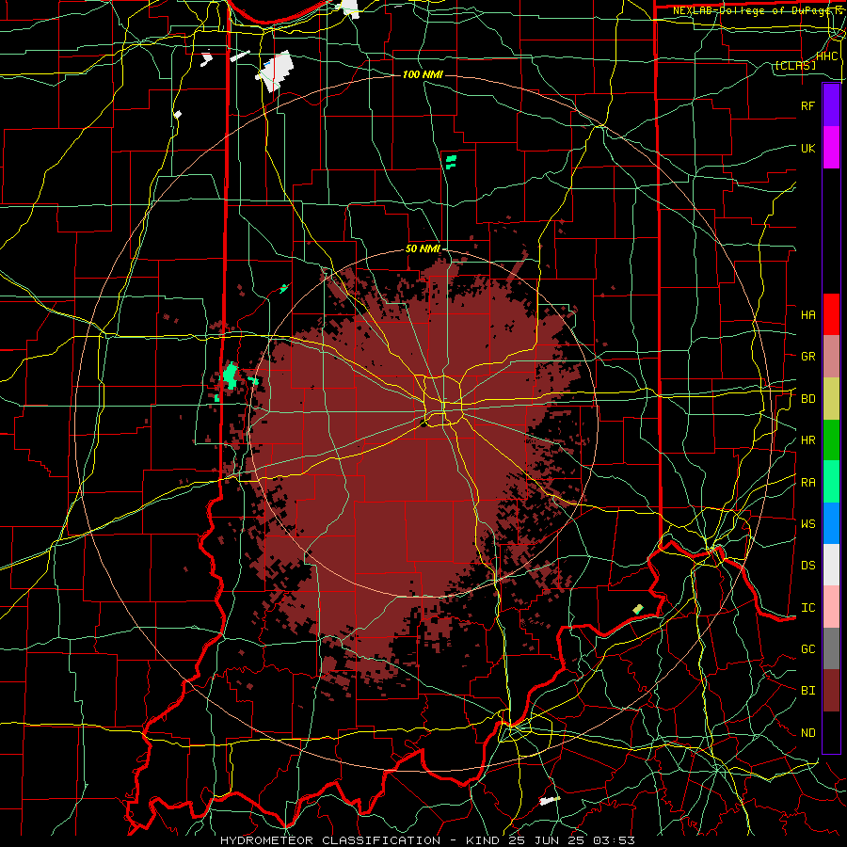Click the GC legend label
This screenshot has width=847, height=847.
point(807,648)
